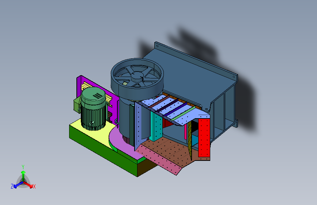Select the motor's green junction box
Image resolution: width=317 pixels, height=205 pixels.
[x=77, y=105]
